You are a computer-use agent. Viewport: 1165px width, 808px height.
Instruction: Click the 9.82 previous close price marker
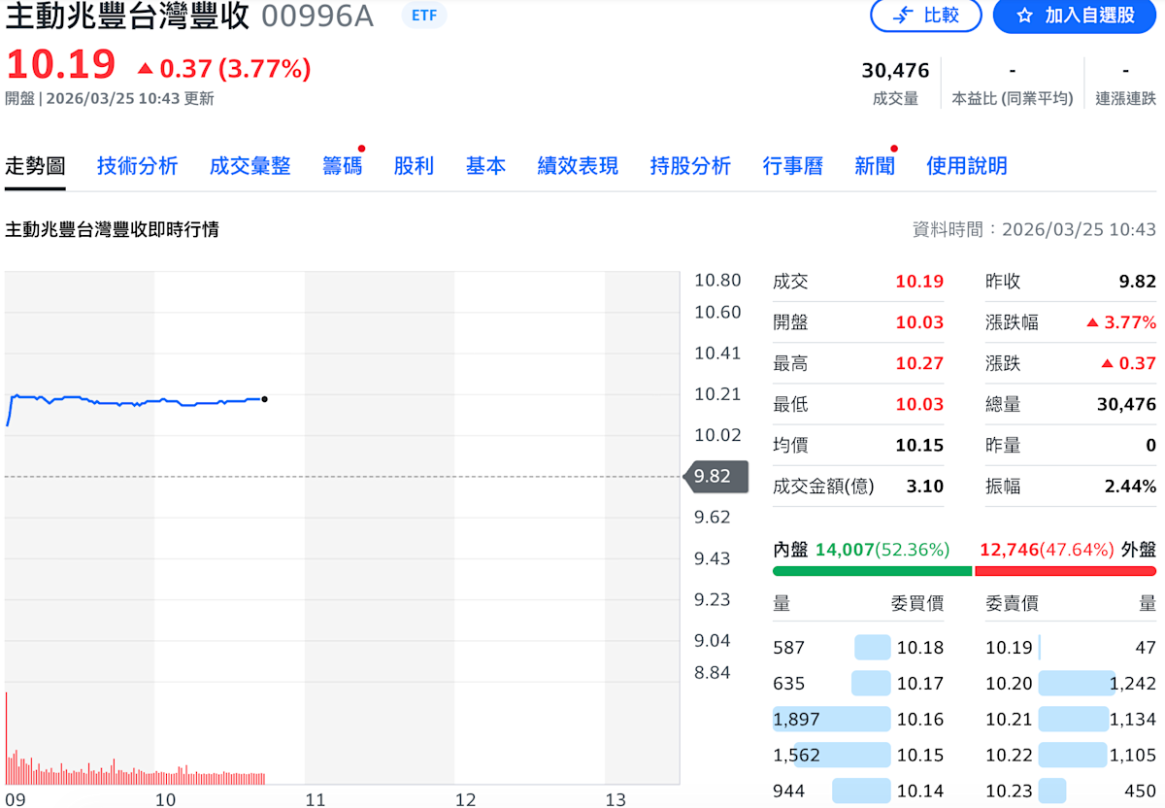coord(716,477)
